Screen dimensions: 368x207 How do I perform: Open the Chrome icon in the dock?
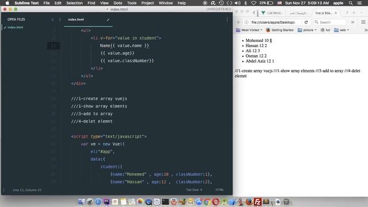(x=207, y=202)
